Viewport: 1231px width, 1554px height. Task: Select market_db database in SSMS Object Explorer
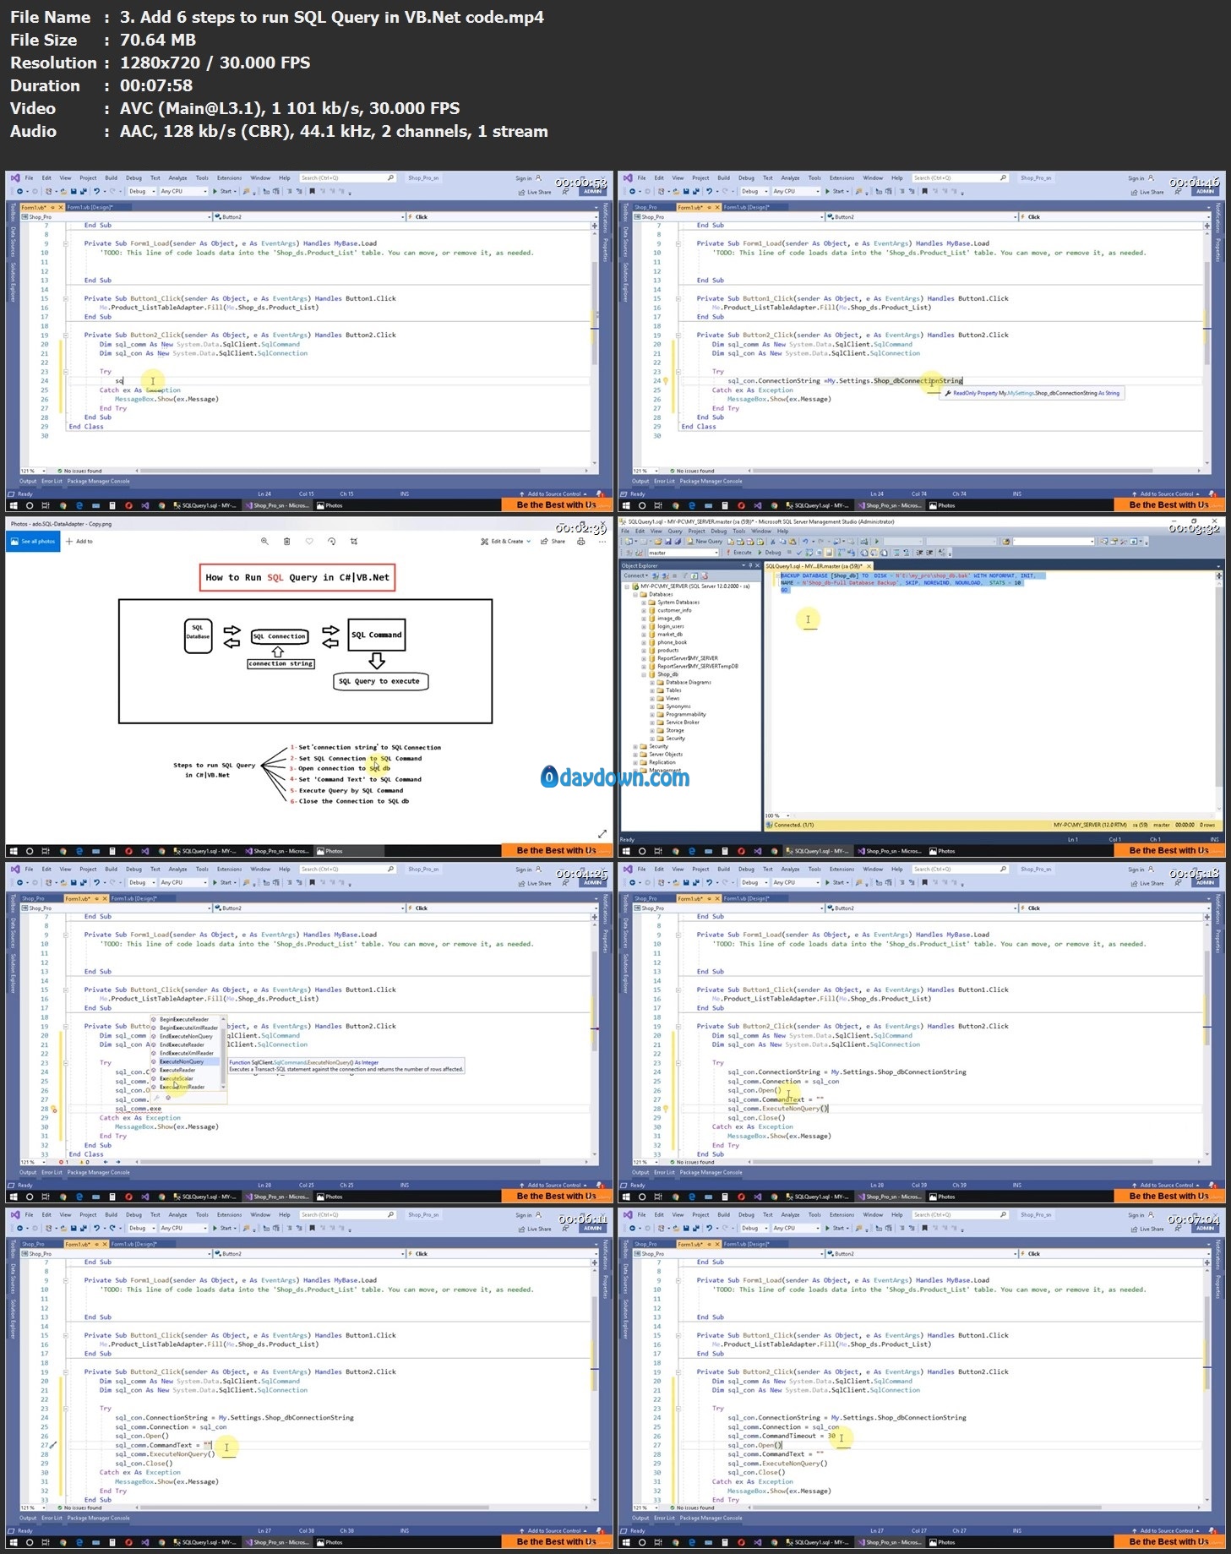(669, 634)
